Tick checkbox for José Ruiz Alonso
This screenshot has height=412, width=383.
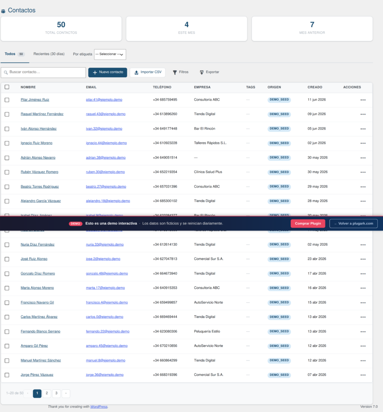[7, 259]
